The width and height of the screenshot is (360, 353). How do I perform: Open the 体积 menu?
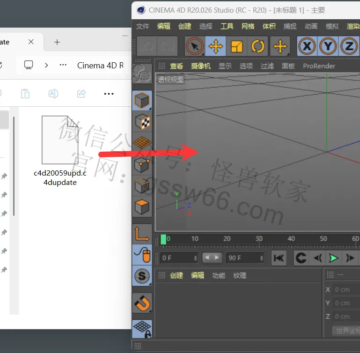click(269, 26)
